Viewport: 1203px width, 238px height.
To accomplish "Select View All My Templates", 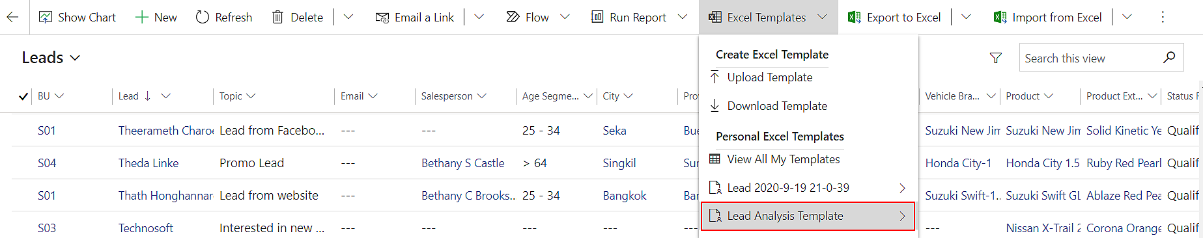I will click(x=783, y=159).
